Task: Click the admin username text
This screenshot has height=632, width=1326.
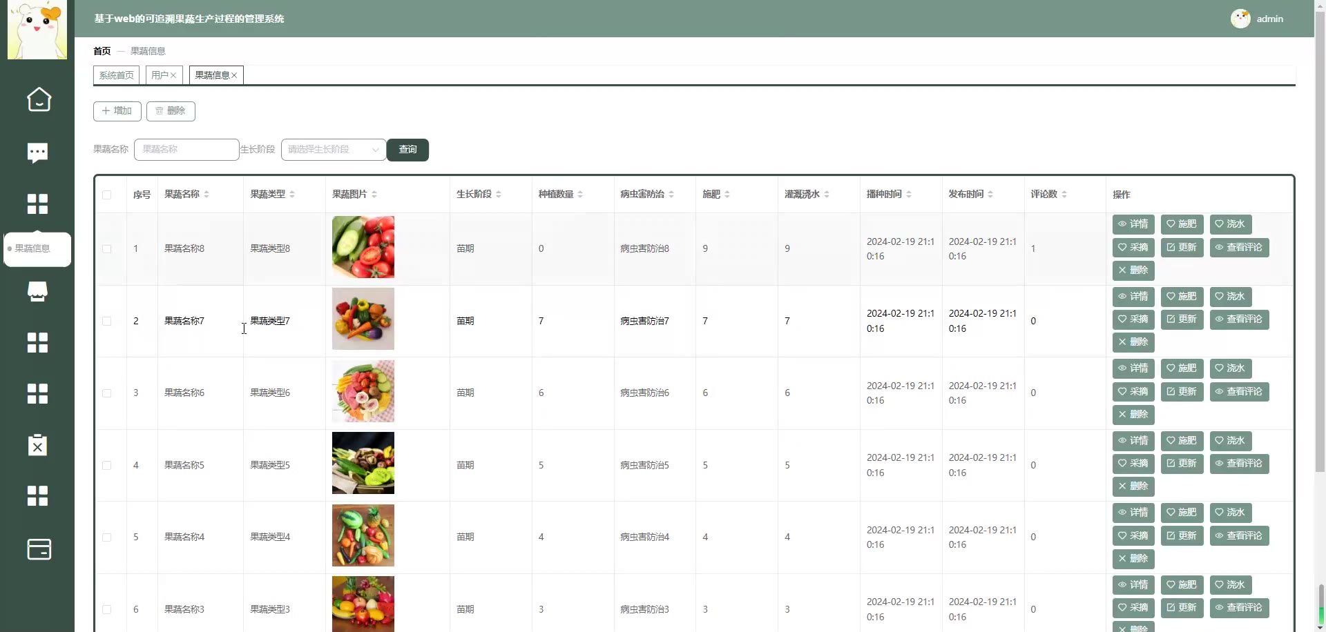Action: pyautogui.click(x=1270, y=19)
